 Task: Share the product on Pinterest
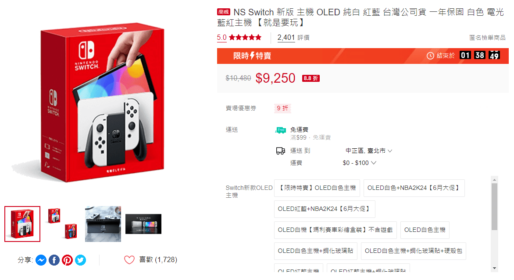coord(67,260)
